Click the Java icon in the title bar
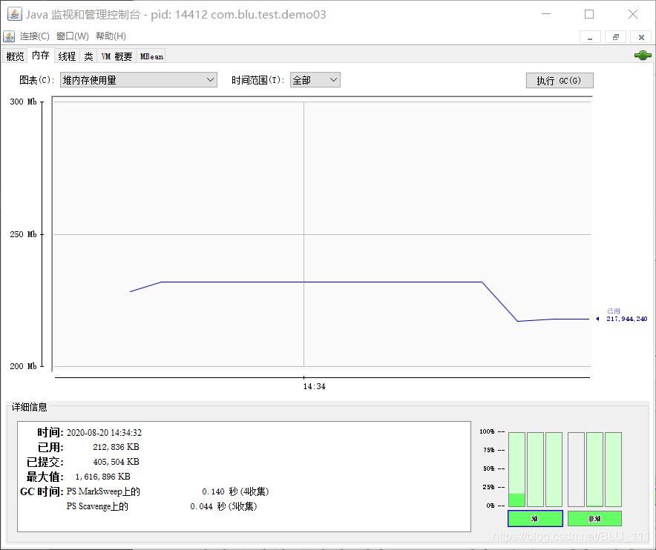 click(x=14, y=14)
